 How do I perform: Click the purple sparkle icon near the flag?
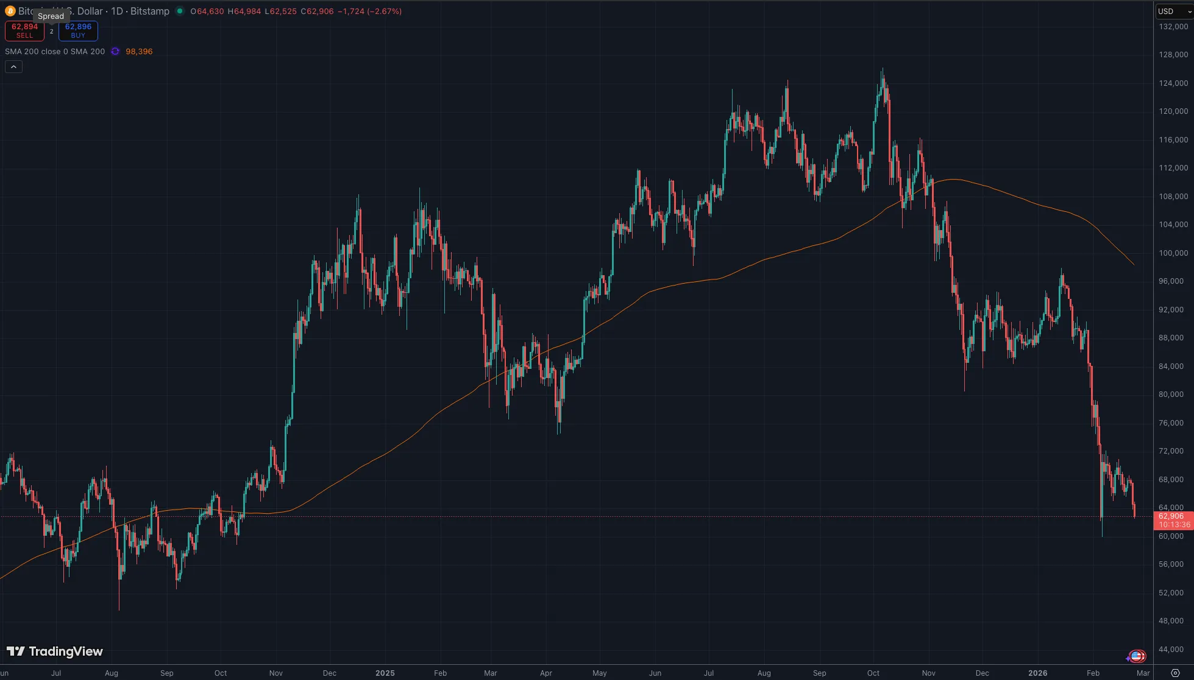tap(1128, 658)
